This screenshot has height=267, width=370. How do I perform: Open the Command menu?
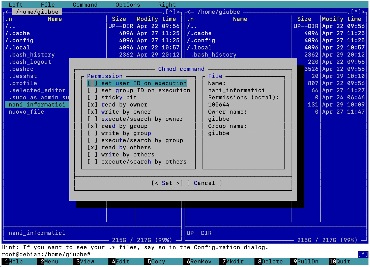(85, 4)
